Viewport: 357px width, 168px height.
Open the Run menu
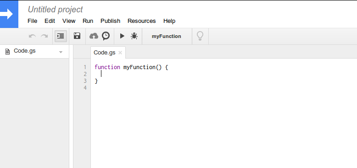[x=88, y=21]
